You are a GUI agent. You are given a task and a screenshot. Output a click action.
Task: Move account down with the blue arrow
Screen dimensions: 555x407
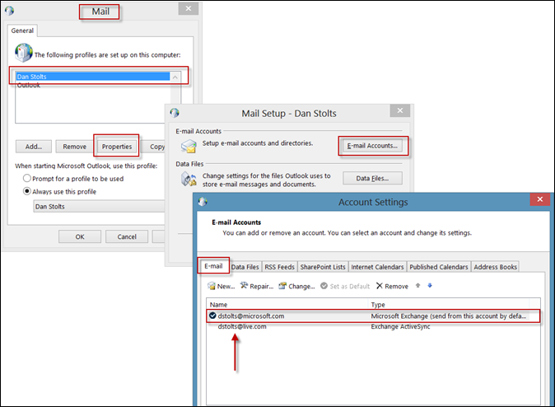tap(430, 286)
